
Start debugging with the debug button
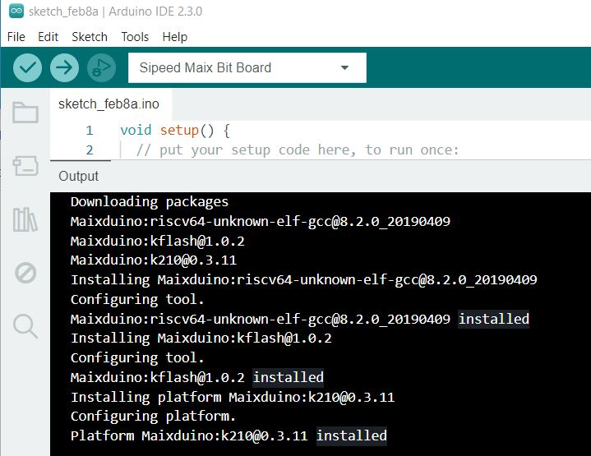pyautogui.click(x=101, y=68)
